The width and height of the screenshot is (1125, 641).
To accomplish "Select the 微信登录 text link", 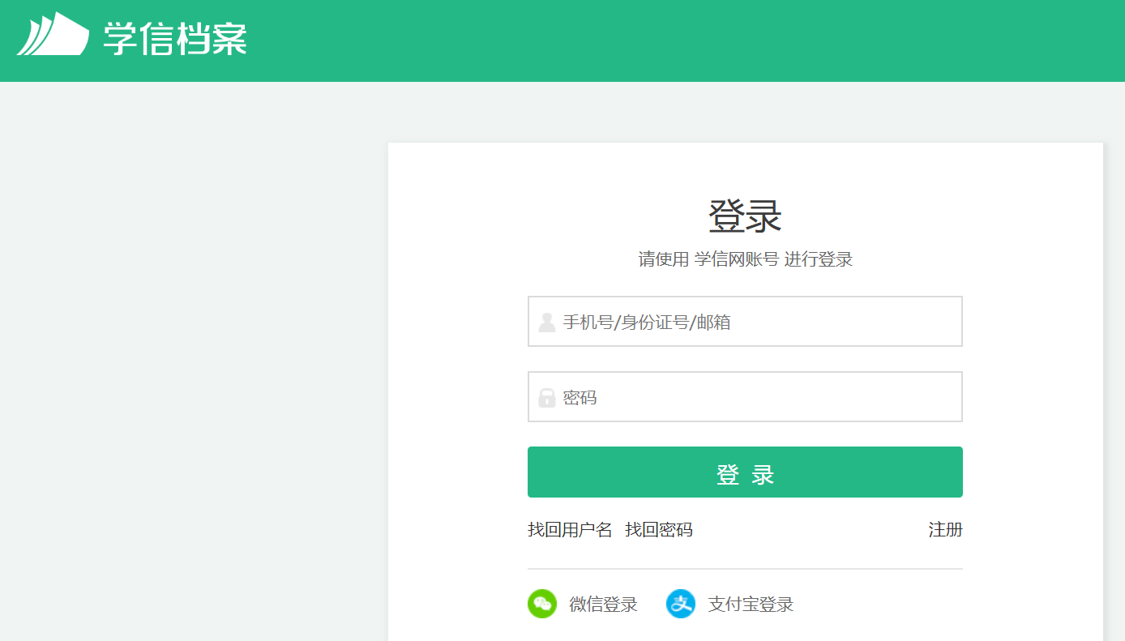I will [604, 605].
